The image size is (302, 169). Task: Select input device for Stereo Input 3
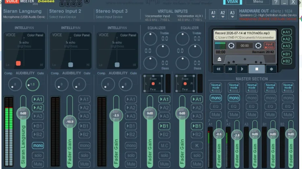coord(109,17)
